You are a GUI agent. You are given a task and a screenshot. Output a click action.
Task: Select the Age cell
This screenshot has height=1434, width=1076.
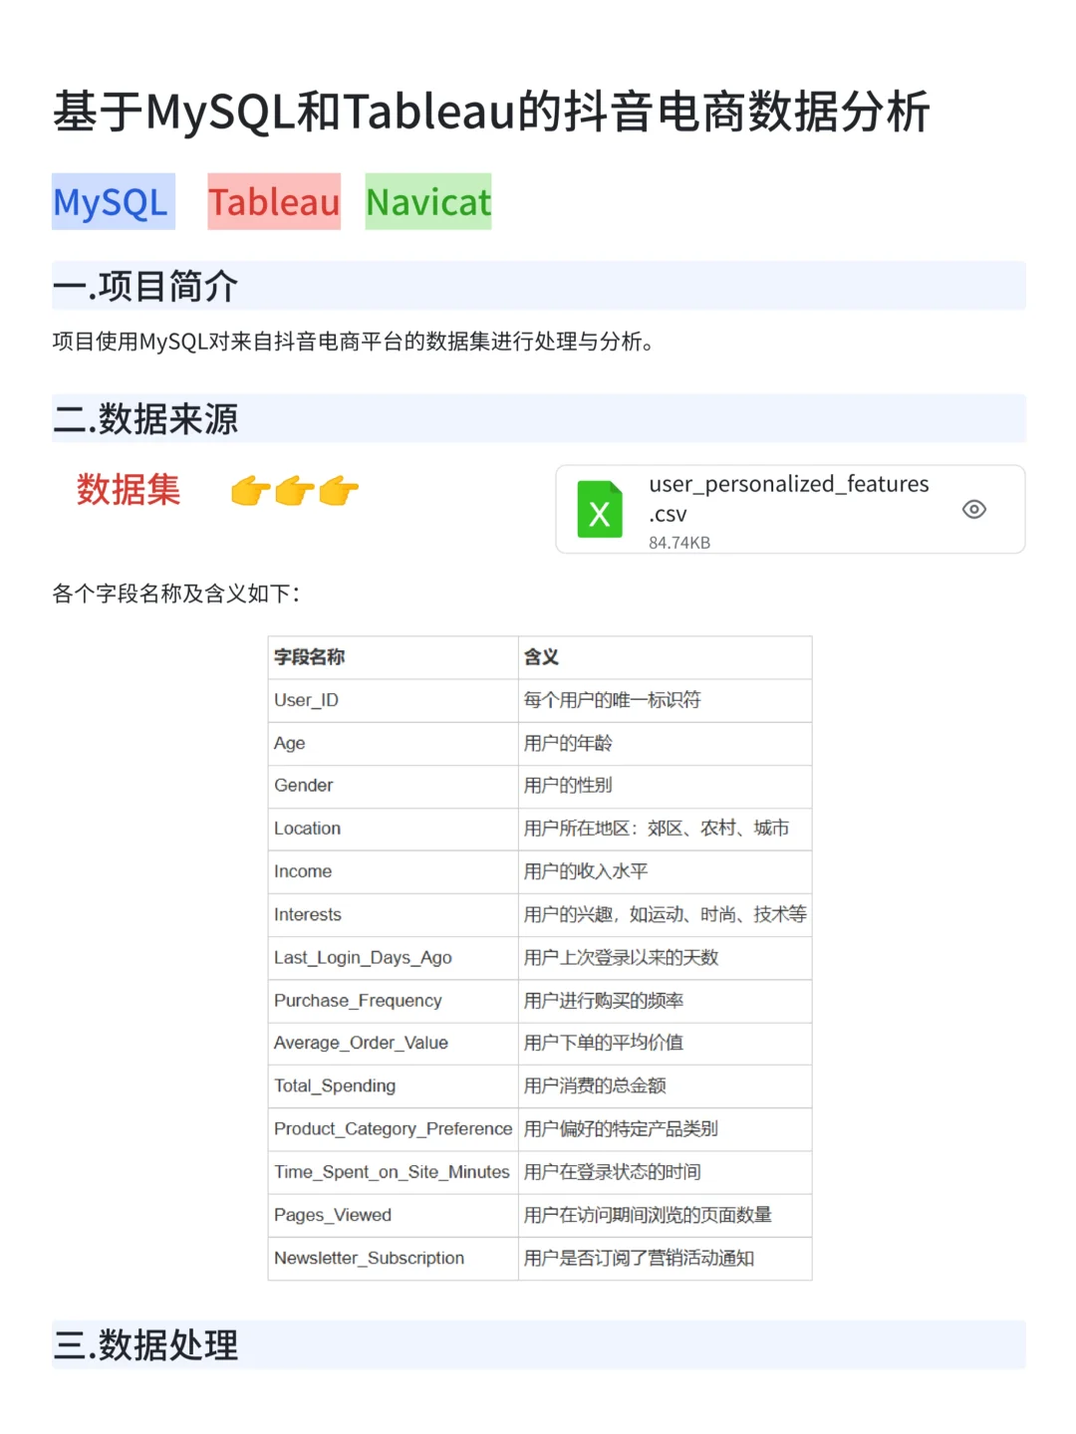[x=393, y=743]
